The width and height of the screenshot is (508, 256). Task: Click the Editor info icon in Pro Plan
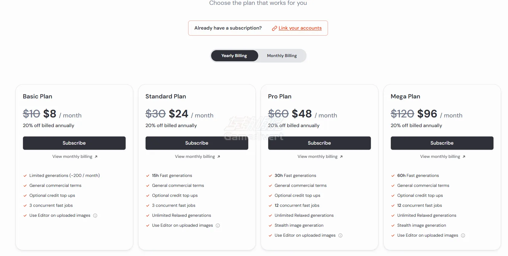[x=340, y=235]
